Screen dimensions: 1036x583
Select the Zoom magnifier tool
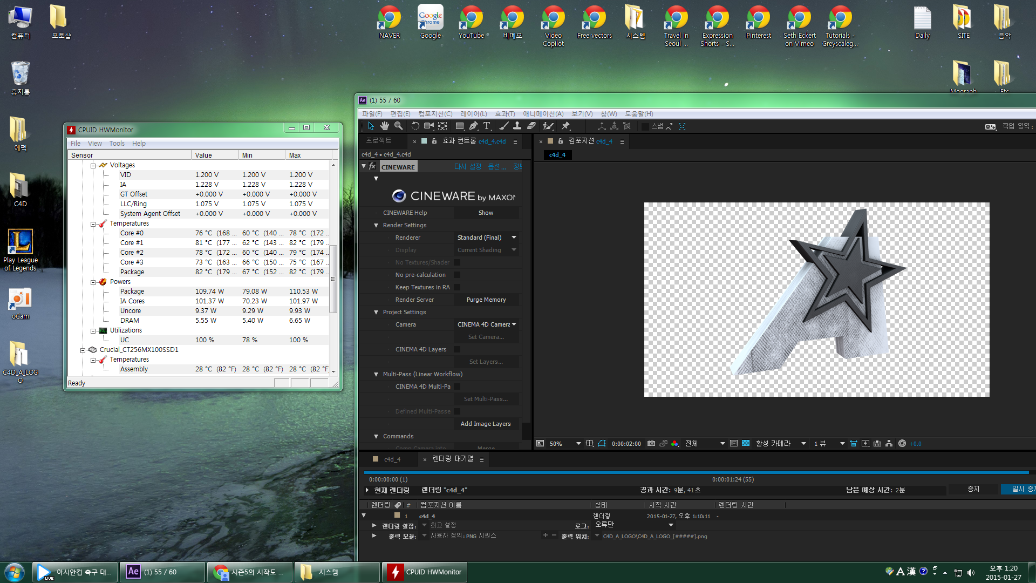click(398, 126)
